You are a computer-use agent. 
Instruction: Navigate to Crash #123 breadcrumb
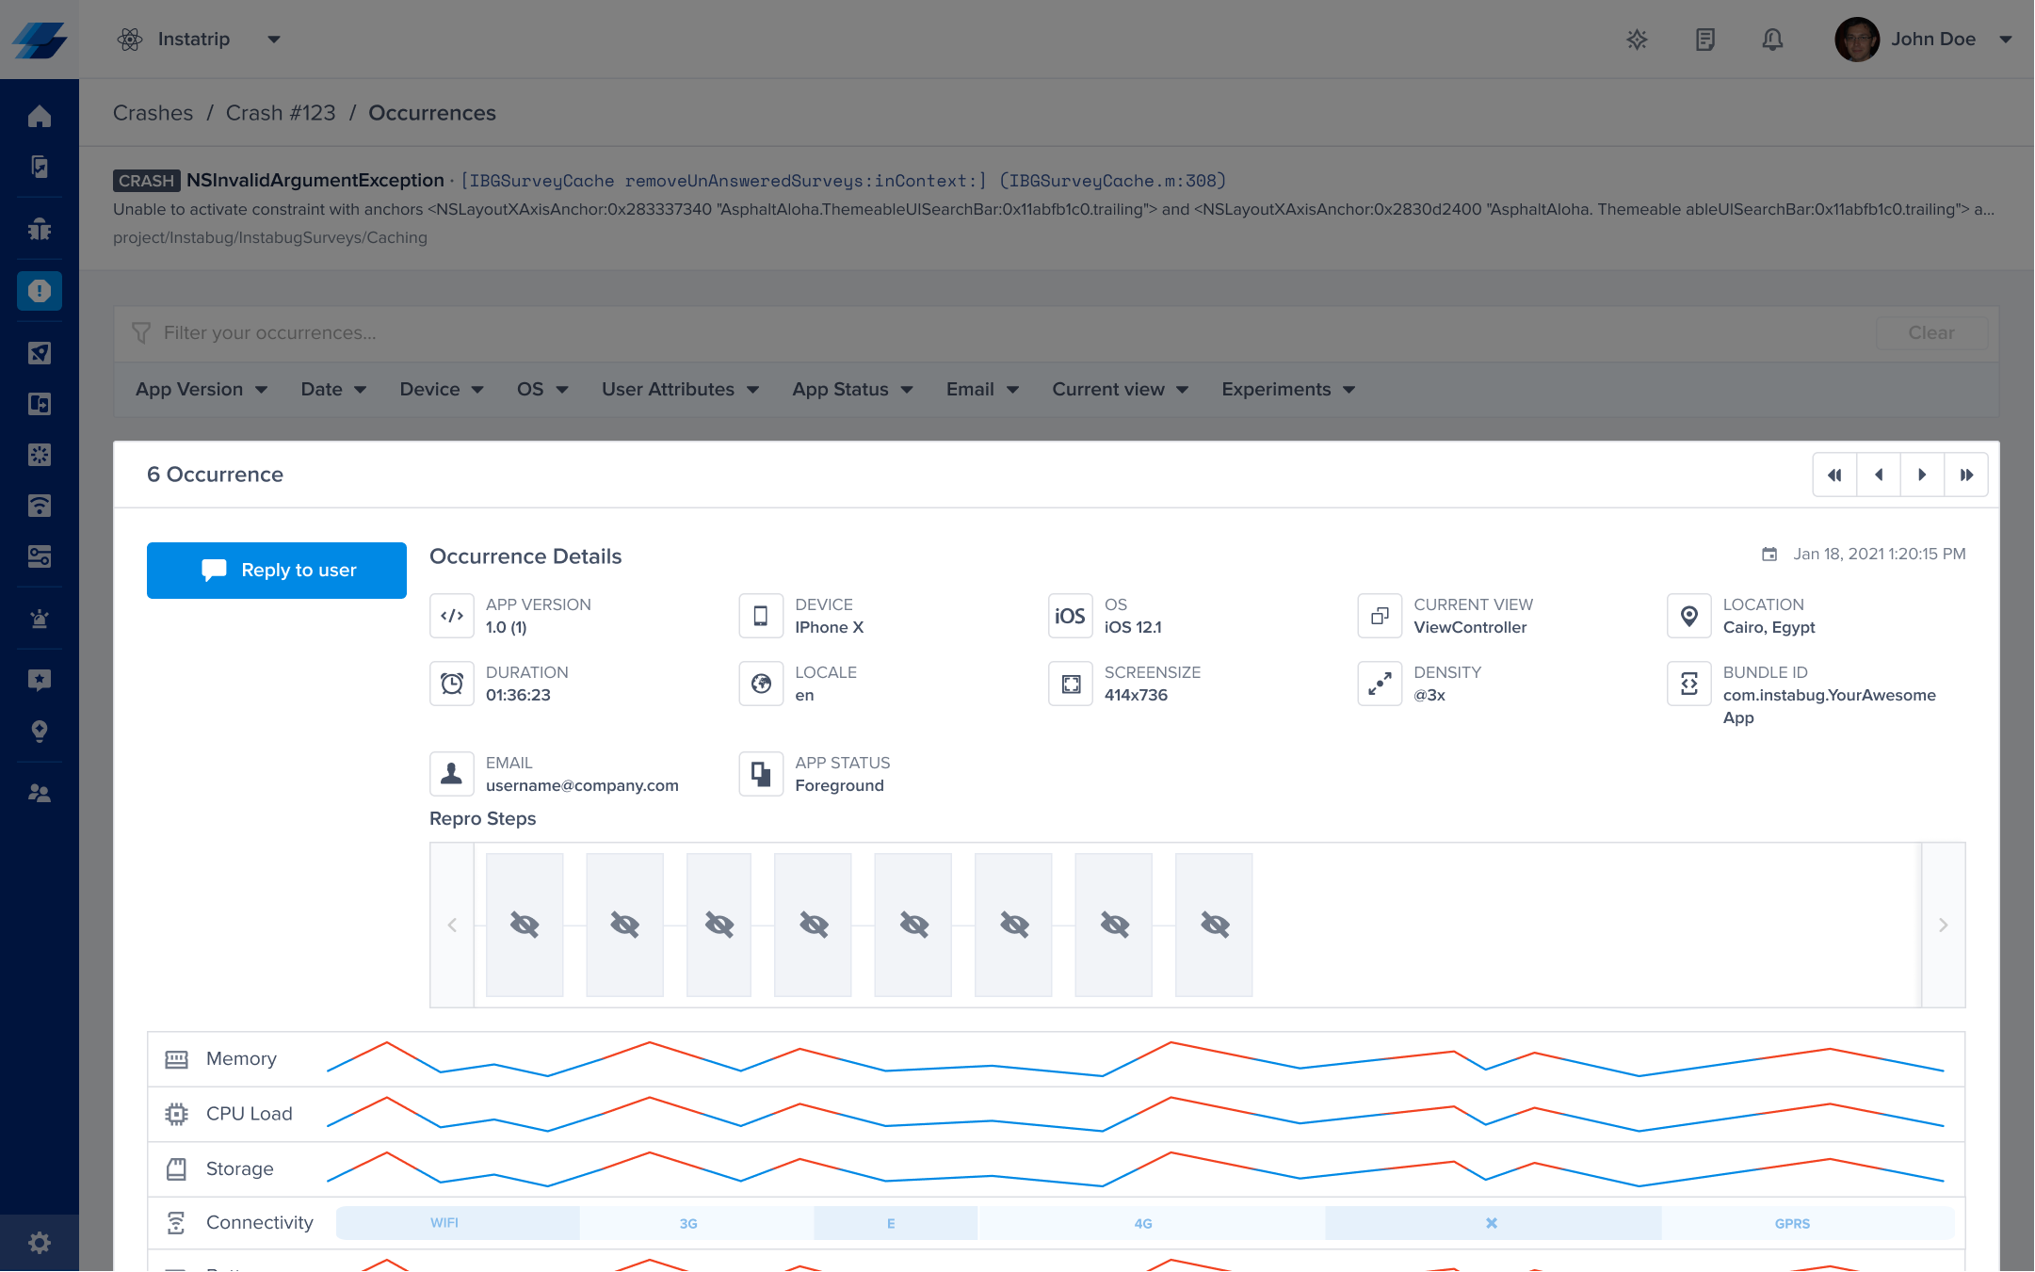(281, 113)
